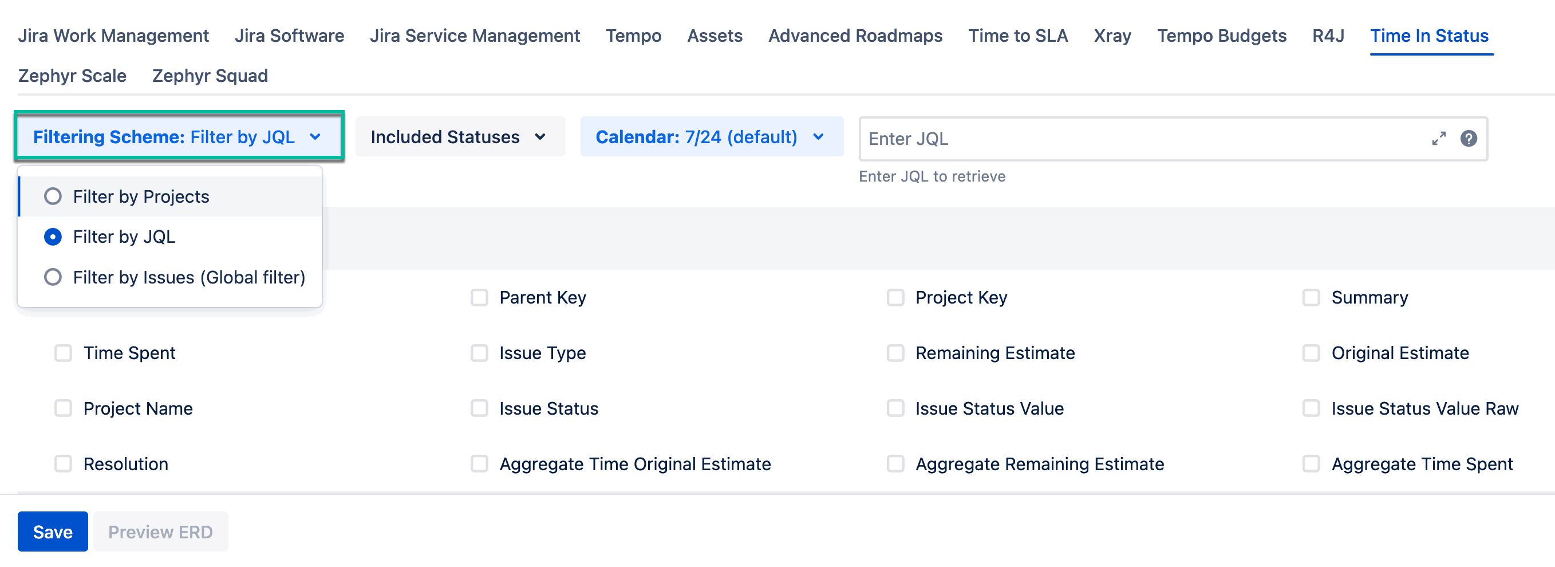
Task: Open the Calendar 7/24 dropdown
Action: point(711,137)
